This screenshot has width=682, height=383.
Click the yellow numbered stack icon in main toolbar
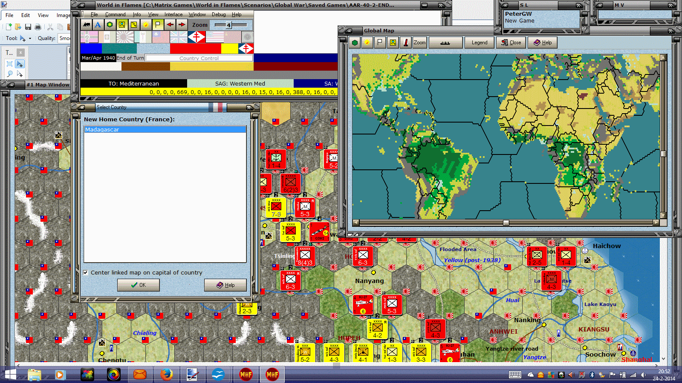pyautogui.click(x=134, y=25)
